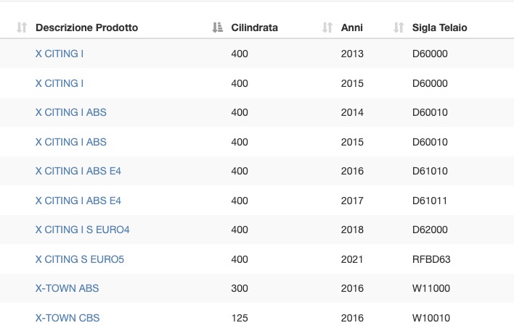Open the X CITING I S EURO4 link
Image resolution: width=514 pixels, height=336 pixels.
[x=82, y=230]
